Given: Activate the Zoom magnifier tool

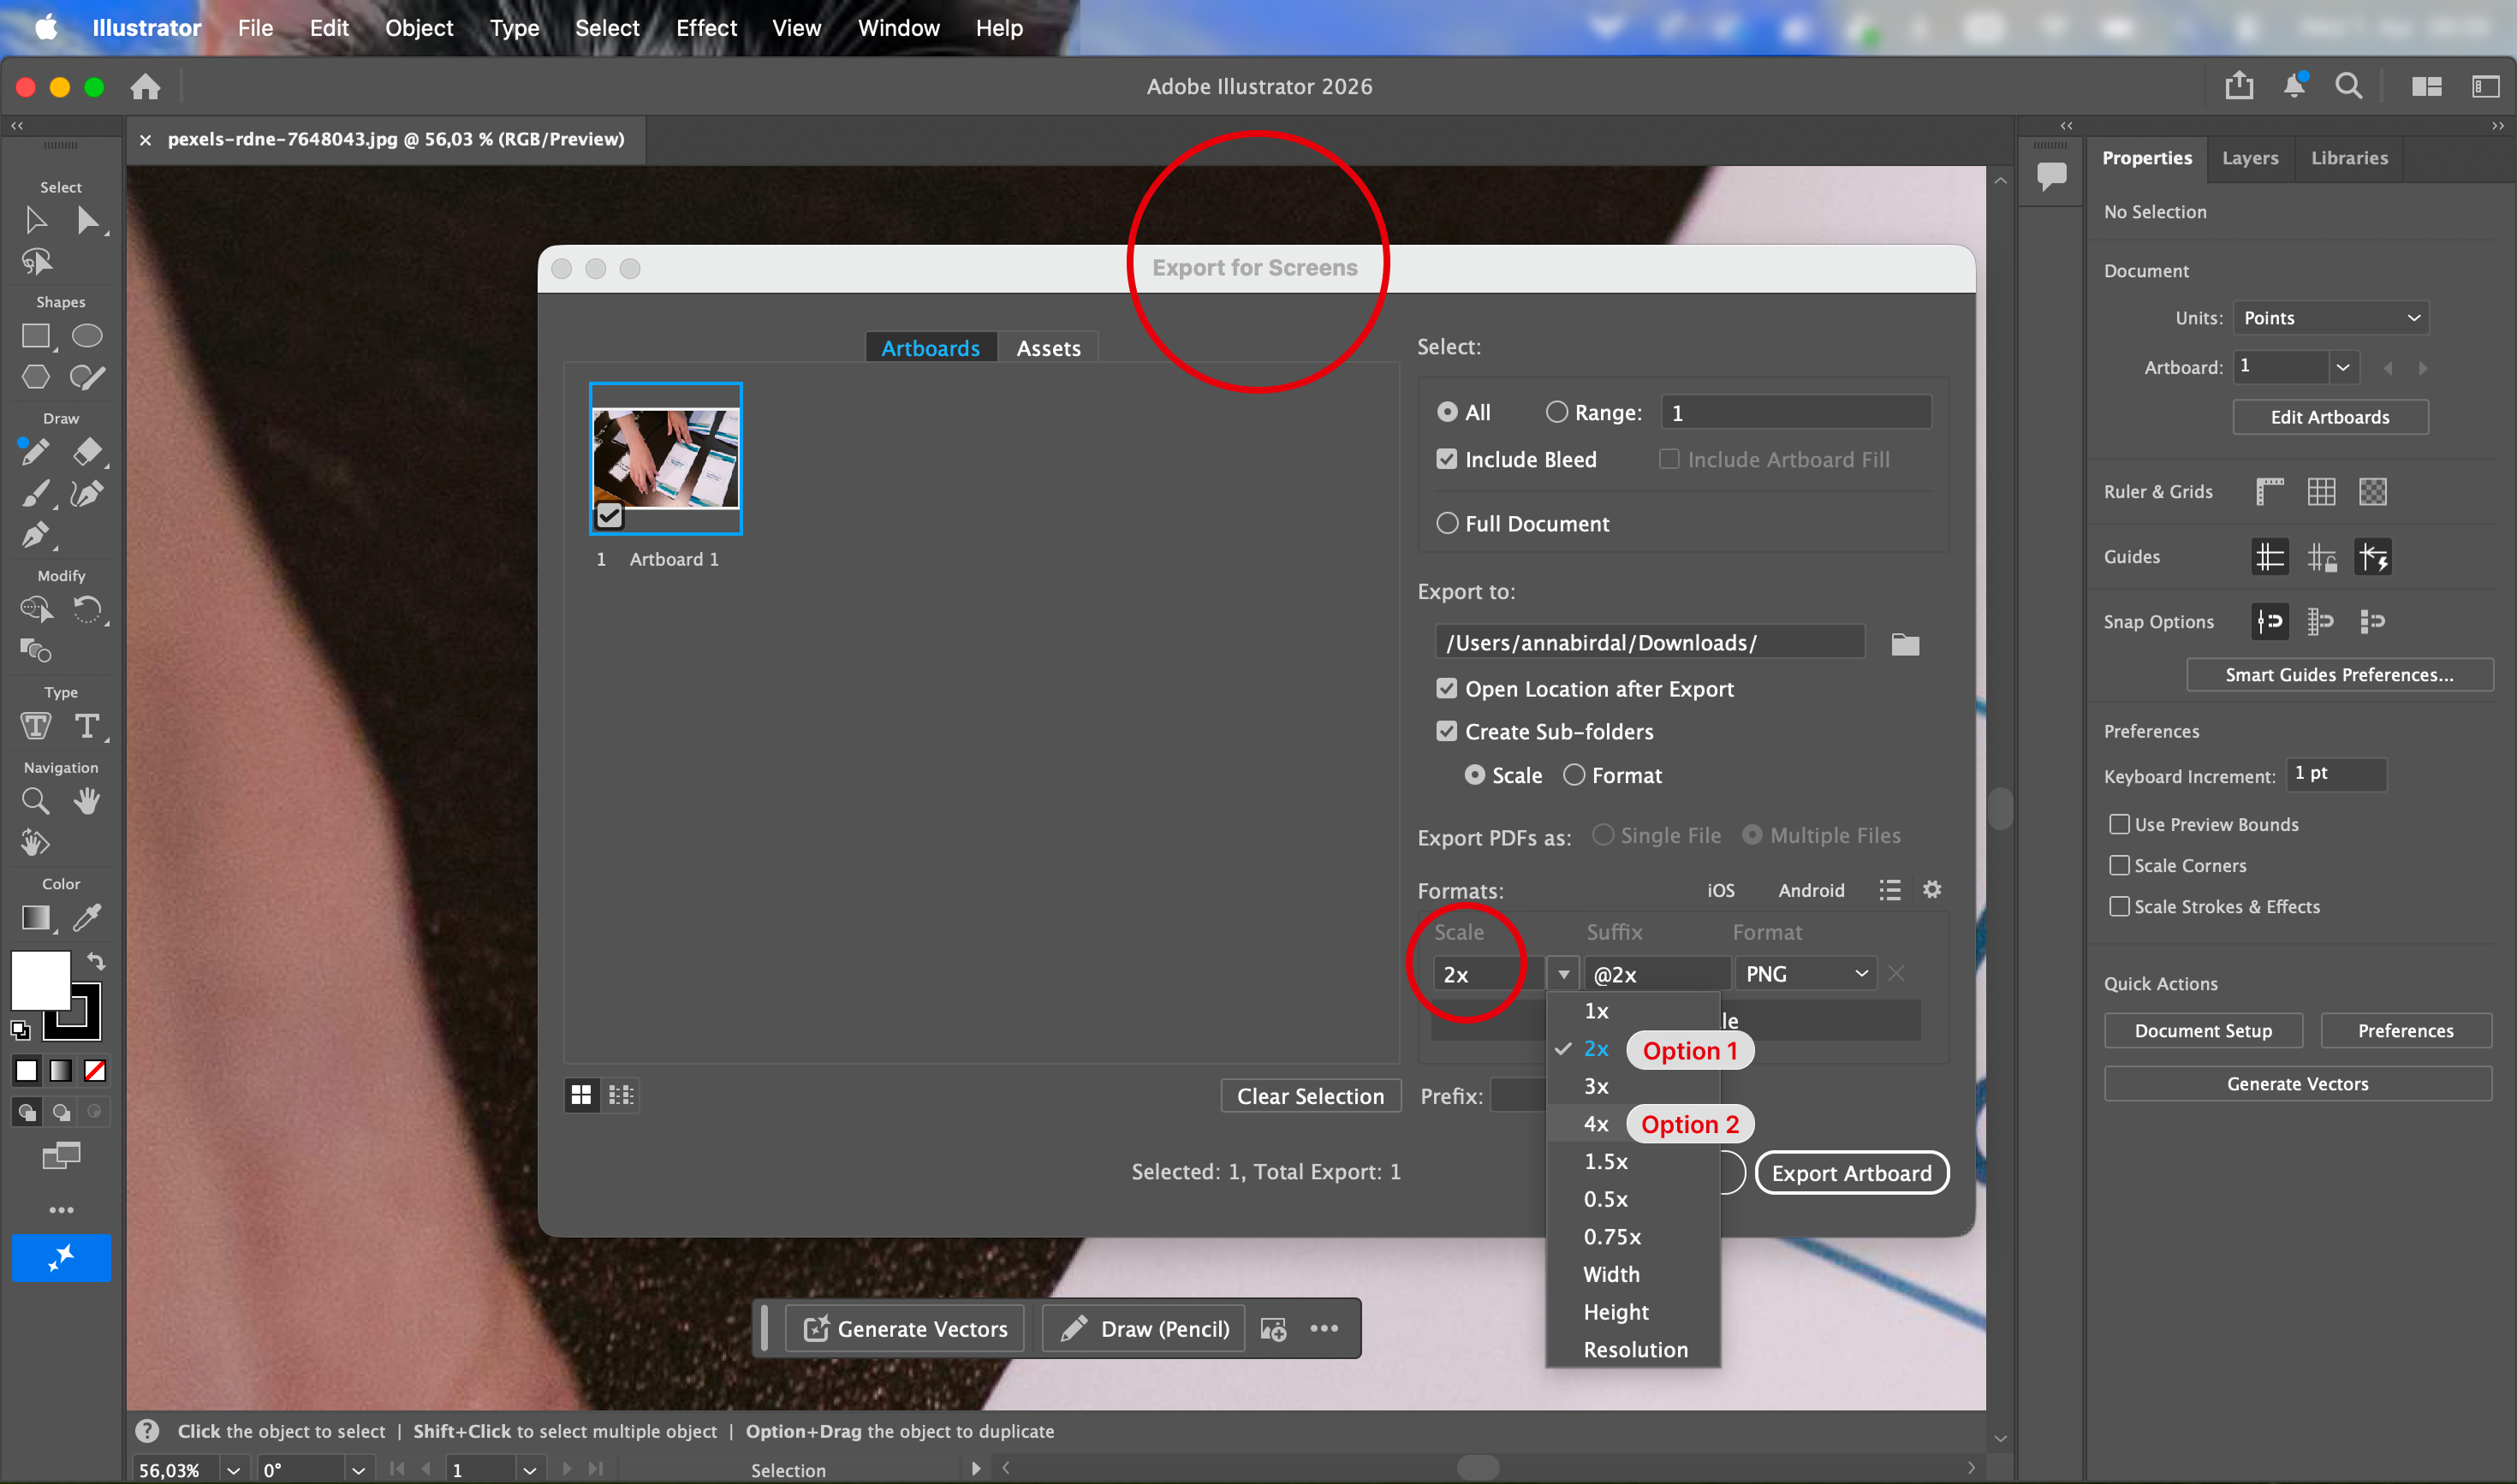Looking at the screenshot, I should point(35,801).
